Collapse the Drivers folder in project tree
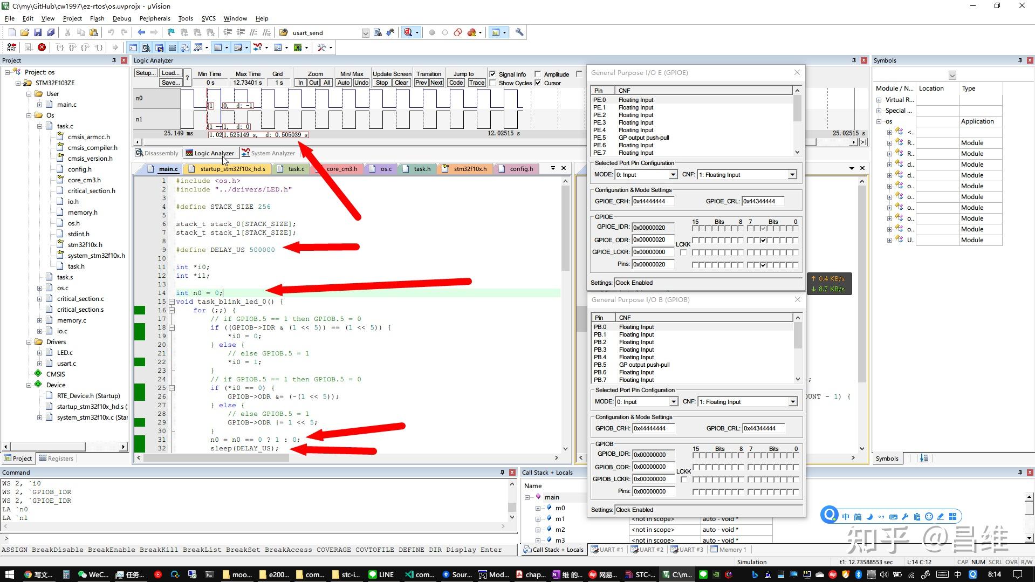Viewport: 1035px width, 582px height. pos(29,342)
